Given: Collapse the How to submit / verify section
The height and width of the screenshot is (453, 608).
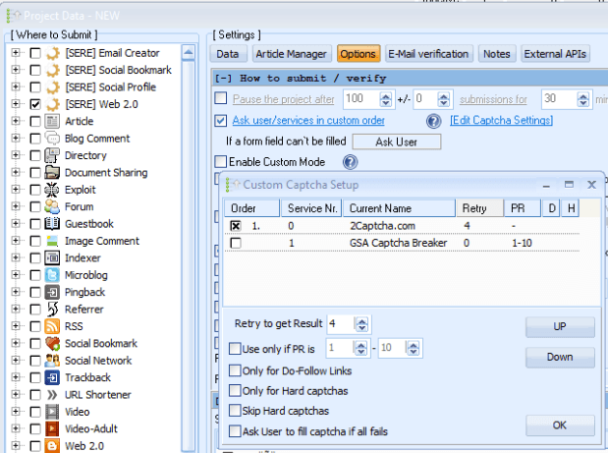Looking at the screenshot, I should (x=223, y=79).
